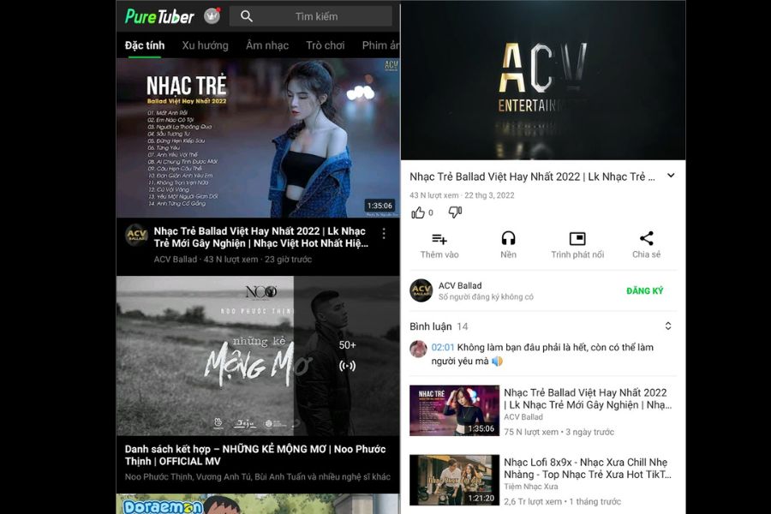
Task: Open ACV Ballad channel avatar below the player
Action: click(421, 290)
